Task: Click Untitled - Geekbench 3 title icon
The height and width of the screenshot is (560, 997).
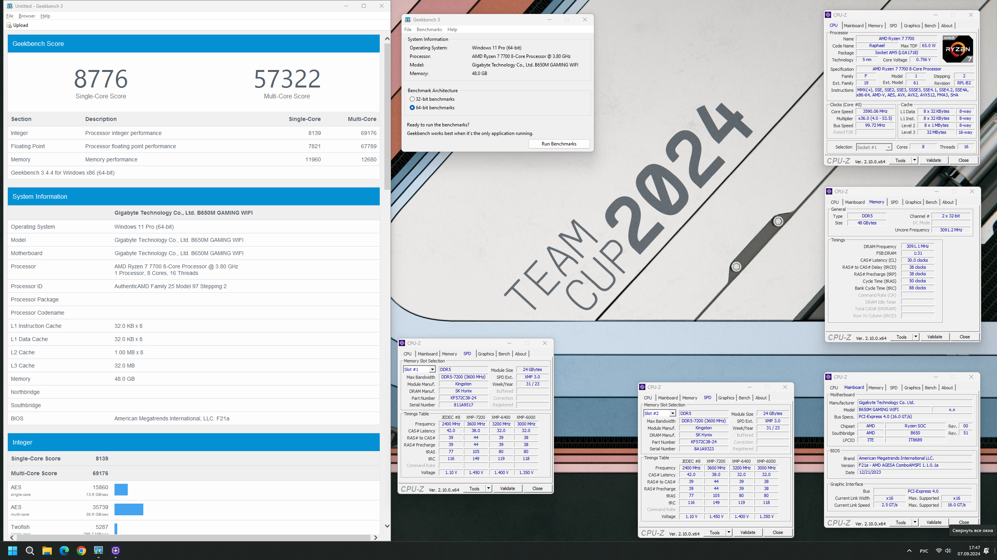Action: 10,6
